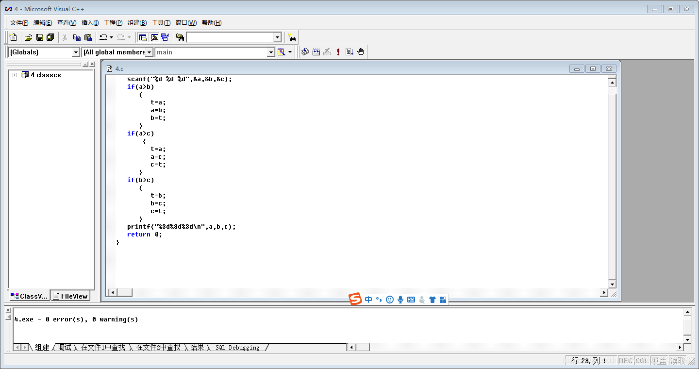Open the Find text combo box dropdown
699x369 pixels.
pyautogui.click(x=277, y=37)
